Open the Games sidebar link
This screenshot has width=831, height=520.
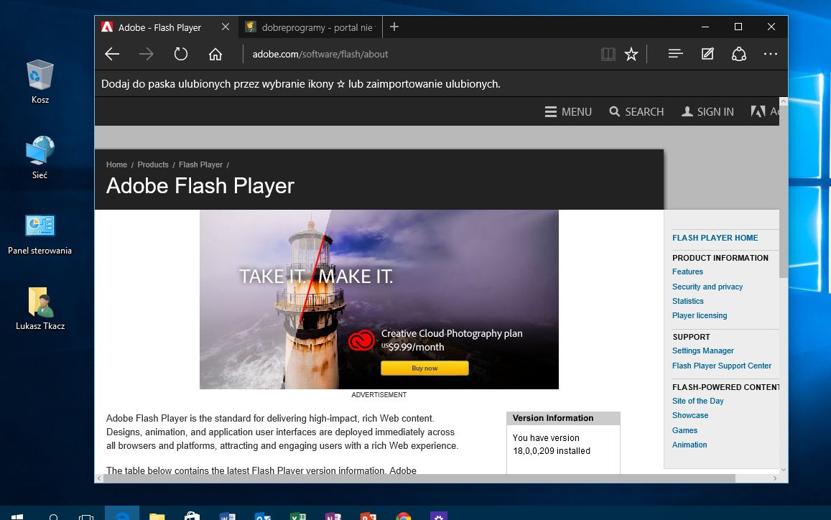tap(684, 430)
